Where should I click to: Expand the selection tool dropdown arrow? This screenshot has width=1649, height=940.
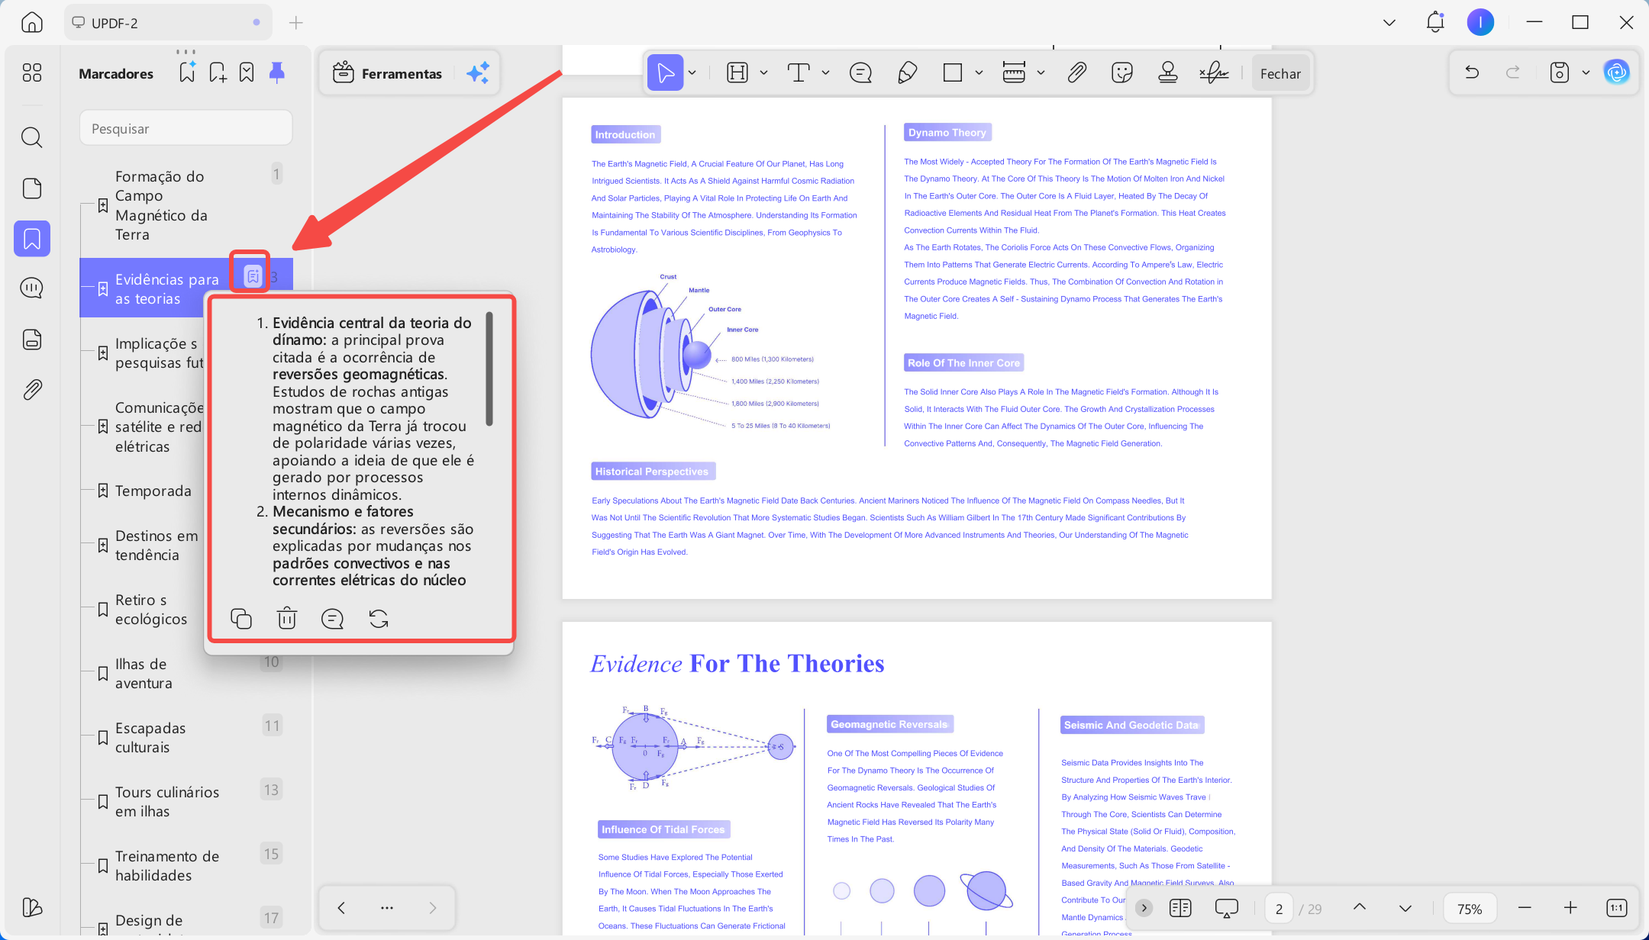[692, 73]
